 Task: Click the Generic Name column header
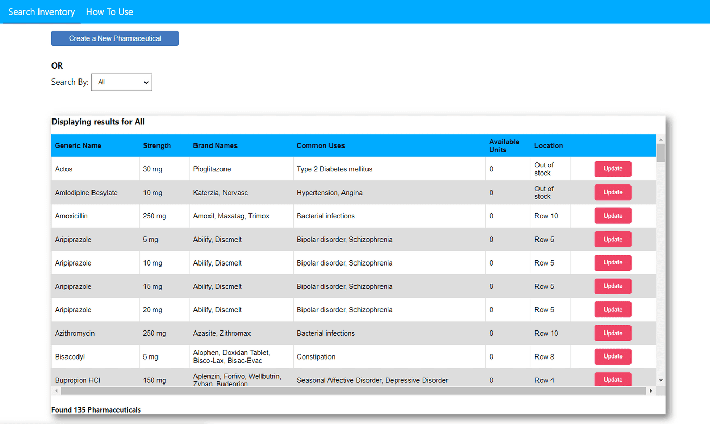[x=78, y=145]
